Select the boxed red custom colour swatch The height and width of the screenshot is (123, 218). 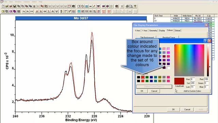click(143, 77)
